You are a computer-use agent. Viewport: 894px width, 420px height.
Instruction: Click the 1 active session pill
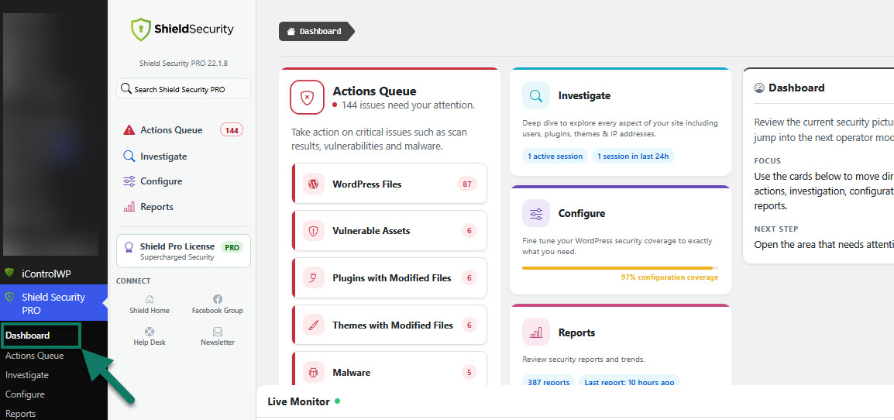[x=555, y=157]
